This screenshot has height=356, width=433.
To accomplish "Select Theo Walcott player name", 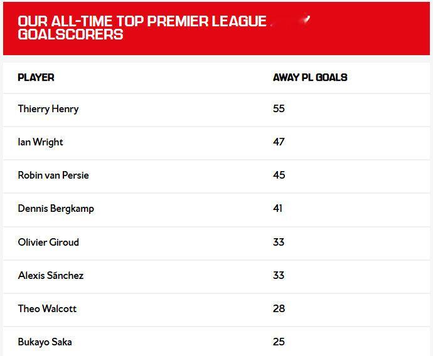I will (x=47, y=308).
